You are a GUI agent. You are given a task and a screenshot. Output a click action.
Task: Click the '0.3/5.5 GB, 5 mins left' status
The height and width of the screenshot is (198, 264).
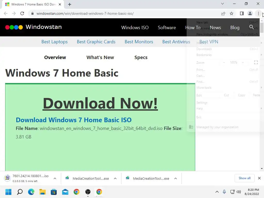tap(25, 181)
